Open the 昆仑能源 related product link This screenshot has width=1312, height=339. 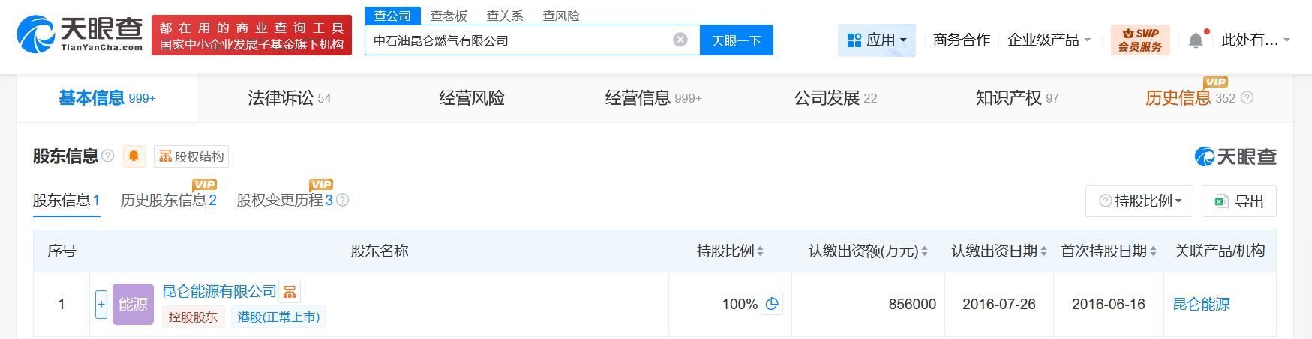pyautogui.click(x=1201, y=304)
